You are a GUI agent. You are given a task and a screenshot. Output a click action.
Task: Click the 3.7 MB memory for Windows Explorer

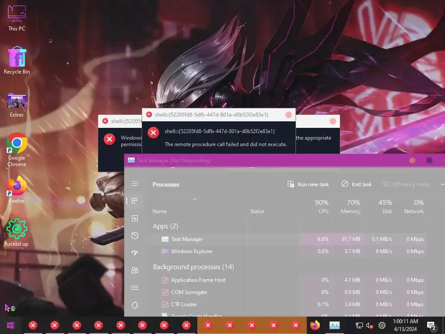[352, 251]
